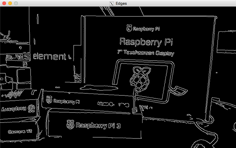Click the 'element' text on the left
This screenshot has width=236, height=148.
50,56
